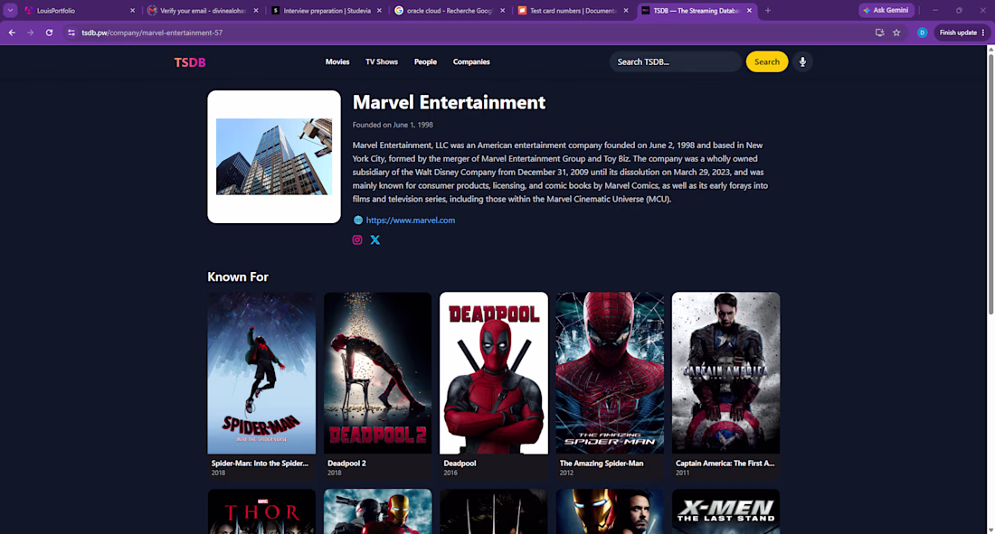The width and height of the screenshot is (995, 534).
Task: Open X-Men The Last Stand poster
Action: click(726, 511)
